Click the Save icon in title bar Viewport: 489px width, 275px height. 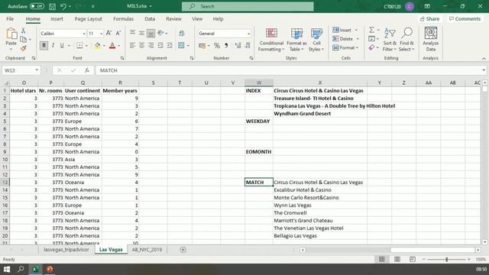point(53,6)
